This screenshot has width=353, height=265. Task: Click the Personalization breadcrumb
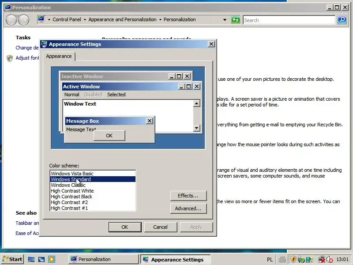[x=180, y=19]
